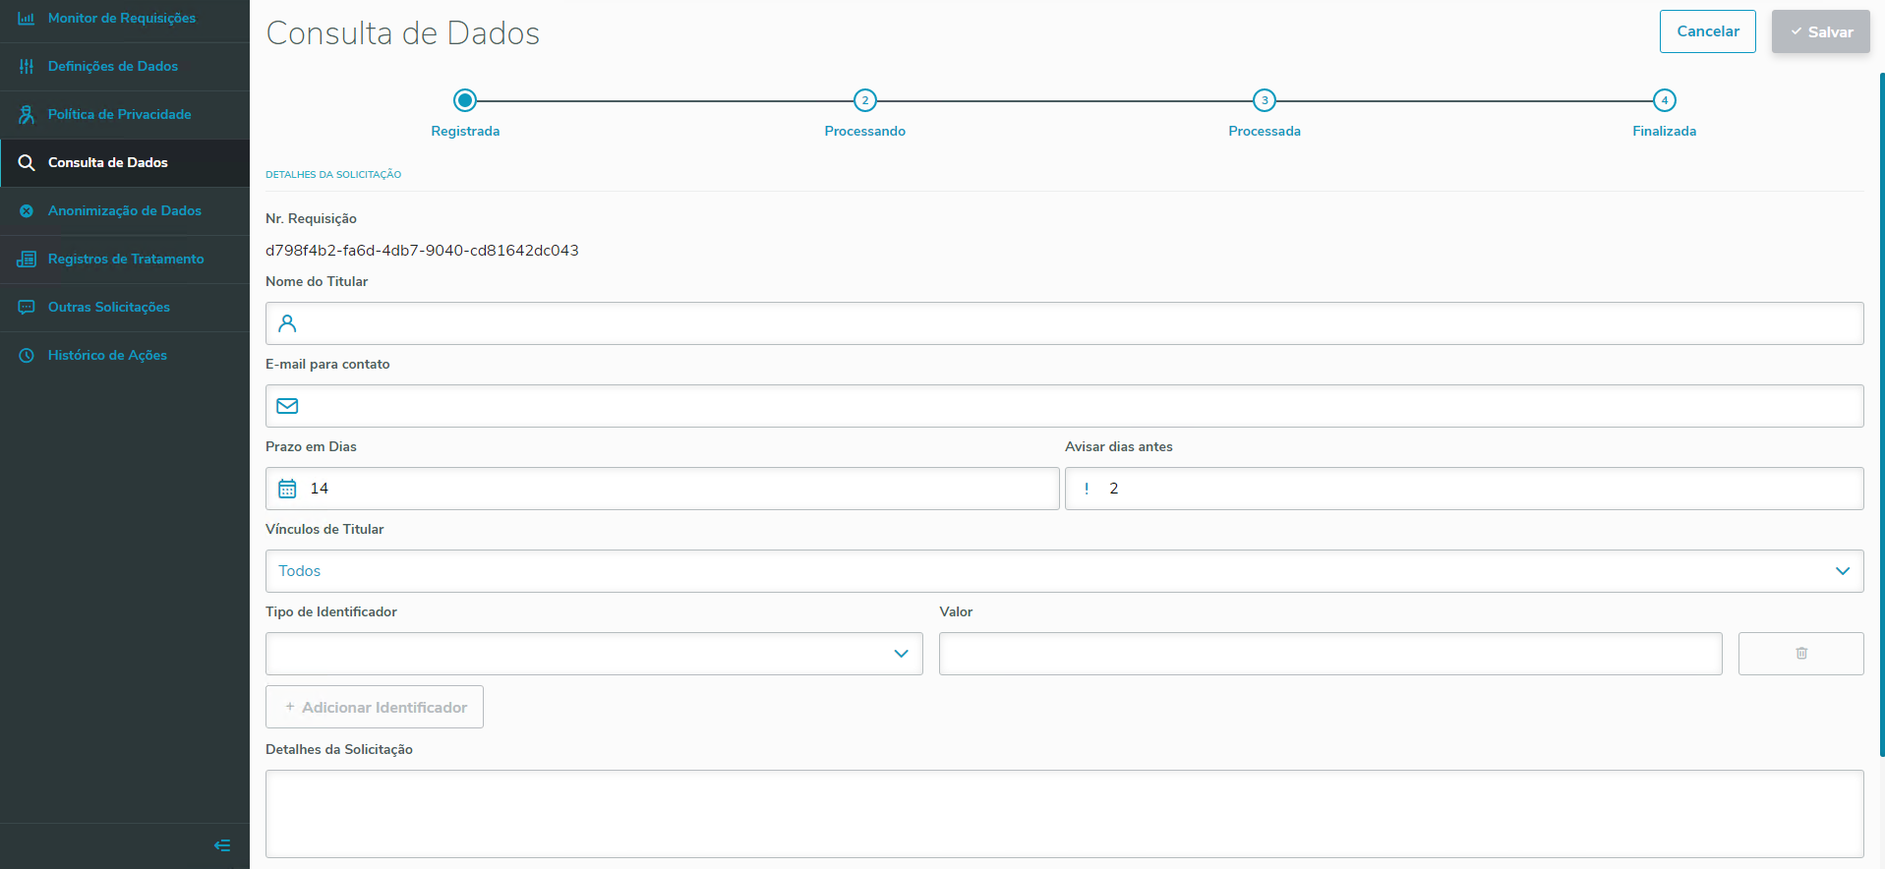The image size is (1885, 869).
Task: Go to Política de Privacidade
Action: (125, 114)
